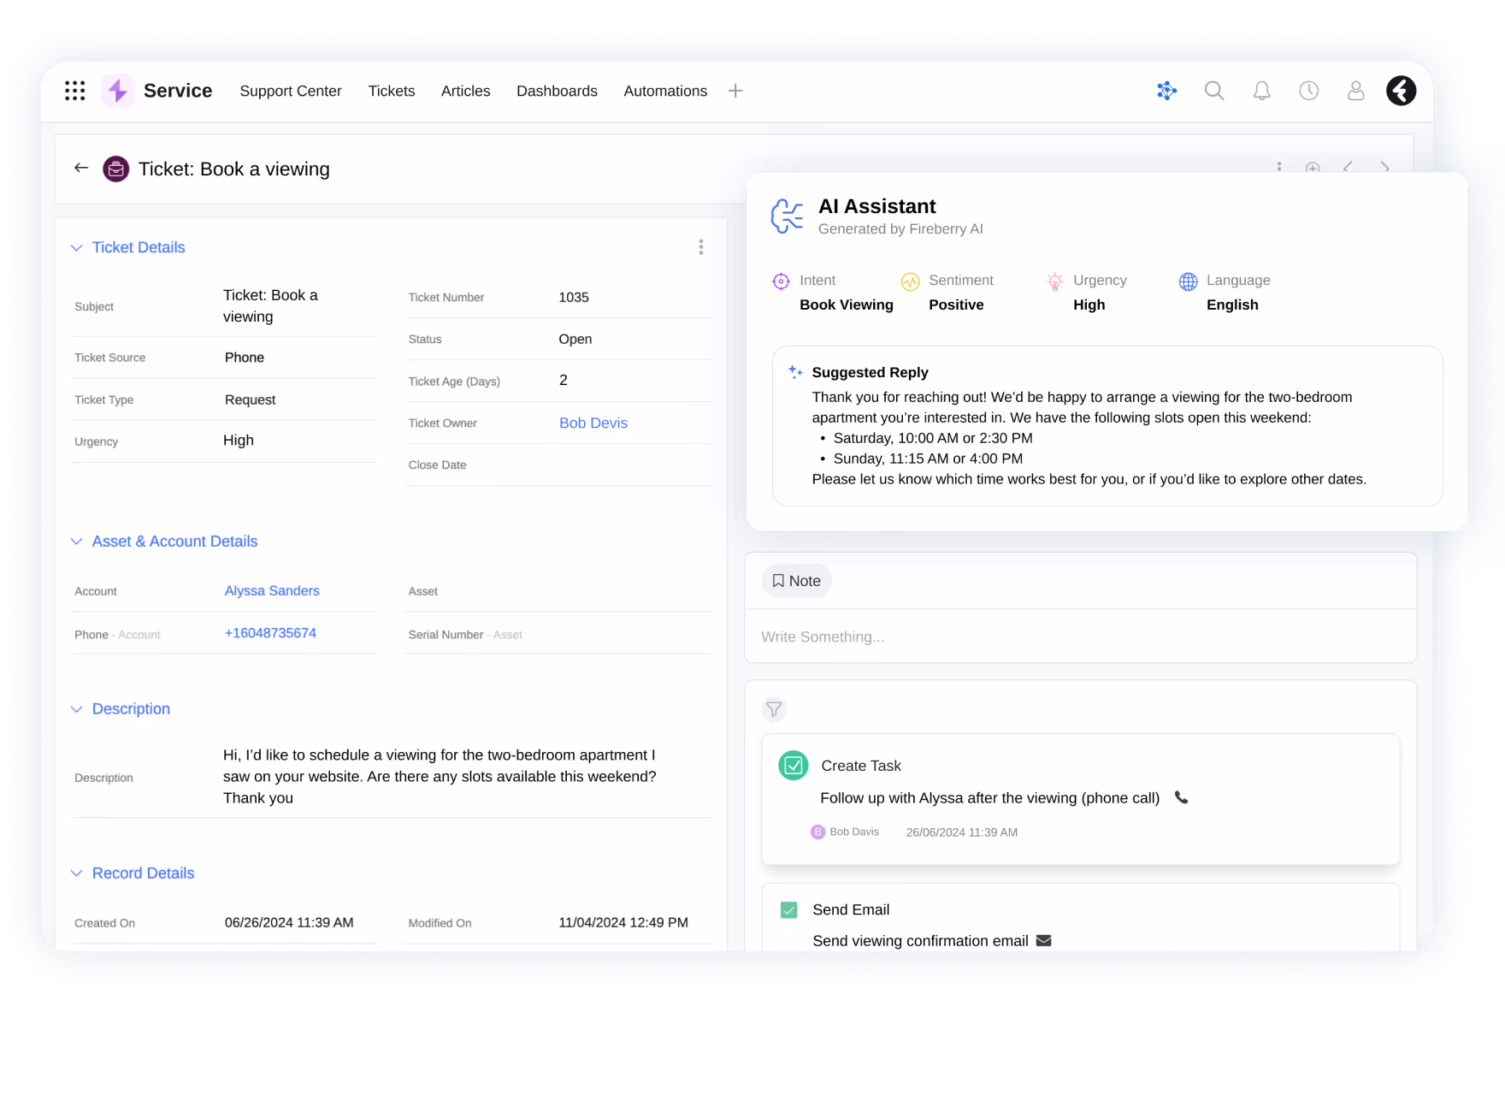
Task: Collapse the Description section
Action: click(x=76, y=709)
